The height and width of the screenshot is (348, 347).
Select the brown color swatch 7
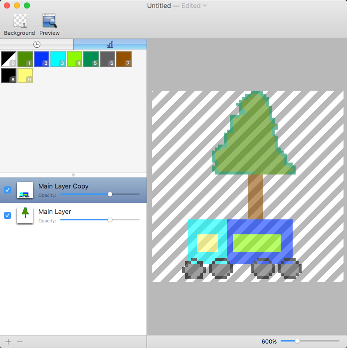(124, 59)
